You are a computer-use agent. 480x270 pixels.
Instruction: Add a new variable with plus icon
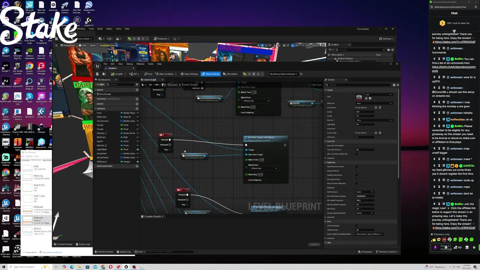[x=137, y=109]
